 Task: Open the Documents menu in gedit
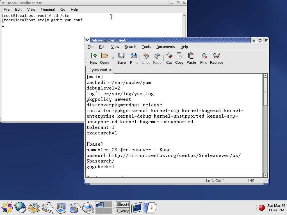pyautogui.click(x=165, y=47)
